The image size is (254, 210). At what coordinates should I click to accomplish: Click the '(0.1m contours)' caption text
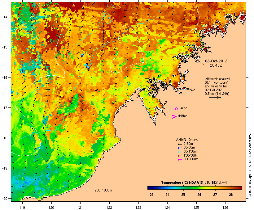[x=217, y=82]
